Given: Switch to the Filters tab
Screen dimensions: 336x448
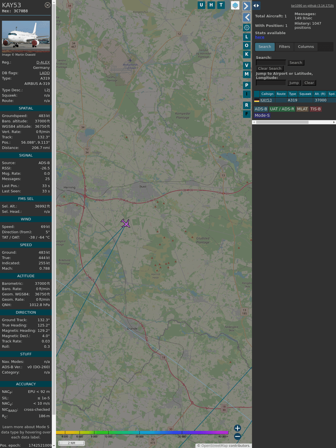Looking at the screenshot, I should [284, 47].
